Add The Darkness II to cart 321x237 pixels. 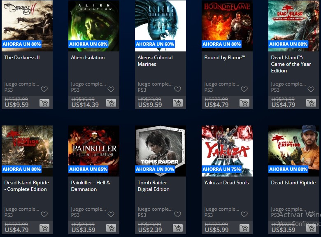44,103
